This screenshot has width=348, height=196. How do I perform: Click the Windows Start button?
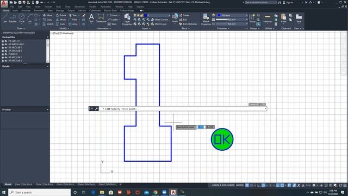click(4, 192)
